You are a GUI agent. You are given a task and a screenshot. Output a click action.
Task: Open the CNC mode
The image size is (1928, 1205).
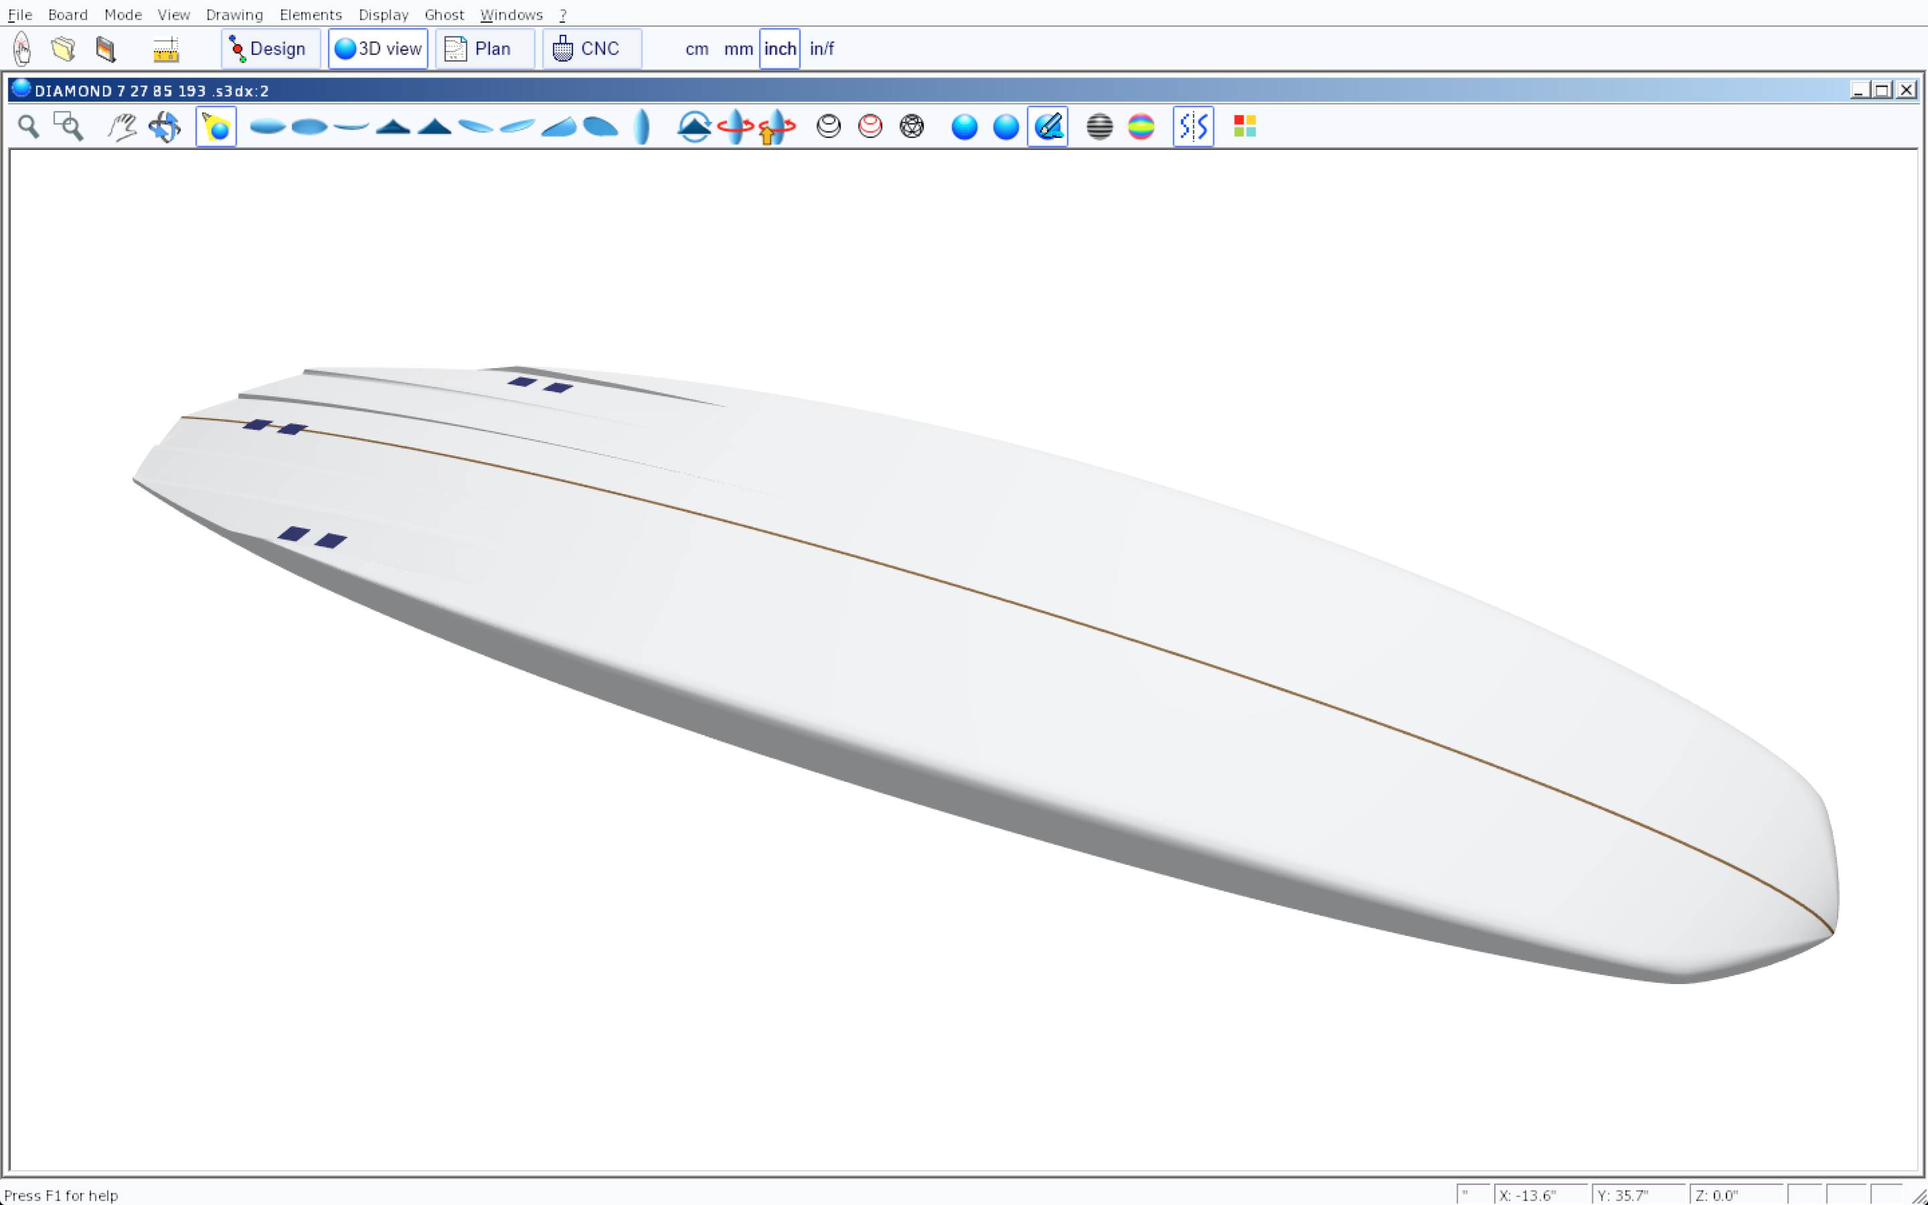point(591,49)
